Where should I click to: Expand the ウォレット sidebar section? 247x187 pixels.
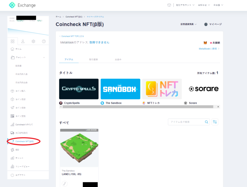(28, 57)
